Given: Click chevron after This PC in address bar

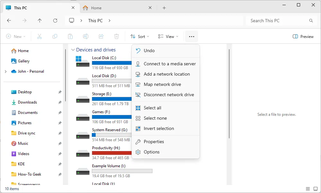Looking at the screenshot, I should point(109,21).
